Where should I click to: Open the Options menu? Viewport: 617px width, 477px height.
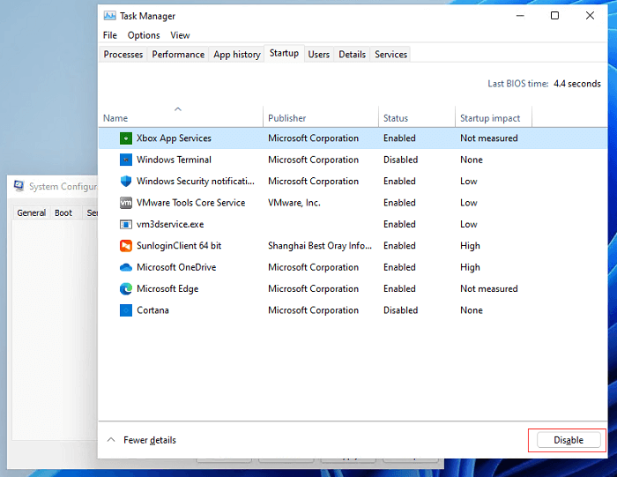pyautogui.click(x=144, y=35)
